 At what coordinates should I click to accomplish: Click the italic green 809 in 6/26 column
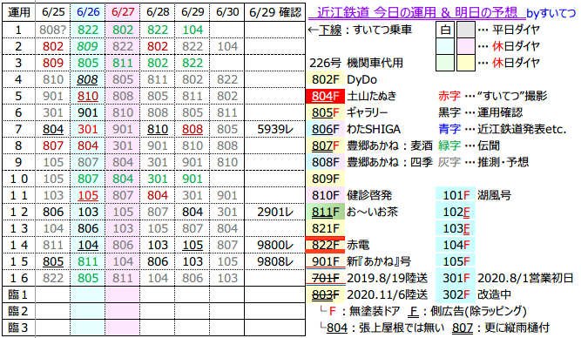tap(88, 46)
